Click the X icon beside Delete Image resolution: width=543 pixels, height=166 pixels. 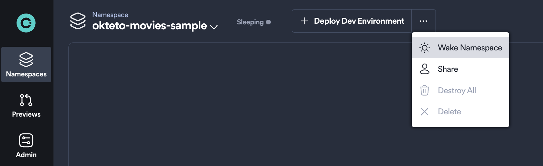pos(425,112)
